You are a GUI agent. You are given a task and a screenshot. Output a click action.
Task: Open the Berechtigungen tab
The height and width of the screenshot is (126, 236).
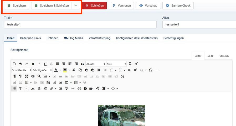[x=173, y=38]
